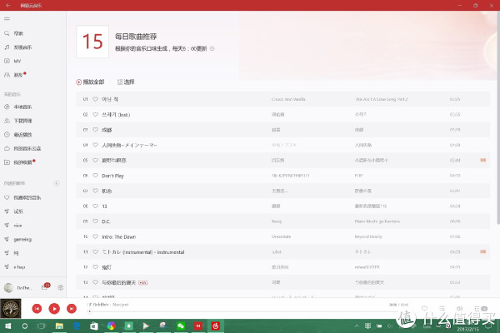Like current track in player bar

[424, 308]
